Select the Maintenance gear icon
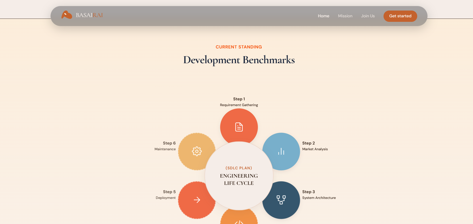The image size is (473, 224). tap(197, 152)
